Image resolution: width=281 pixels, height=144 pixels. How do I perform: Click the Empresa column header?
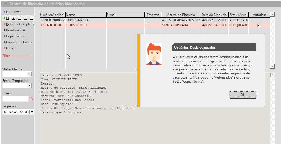tap(153, 15)
